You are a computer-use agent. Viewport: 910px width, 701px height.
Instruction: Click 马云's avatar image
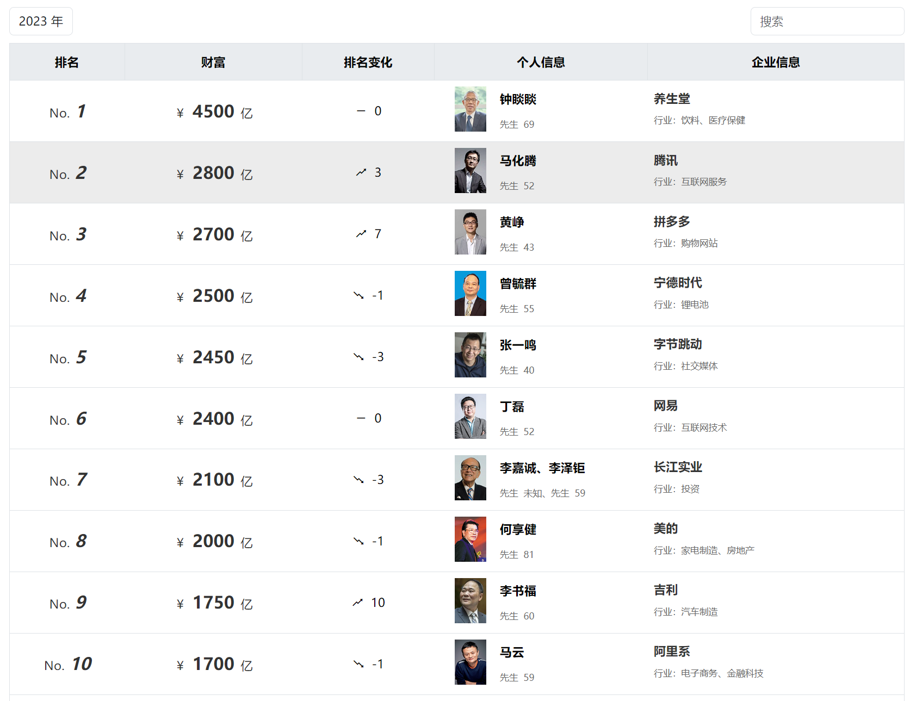click(470, 662)
